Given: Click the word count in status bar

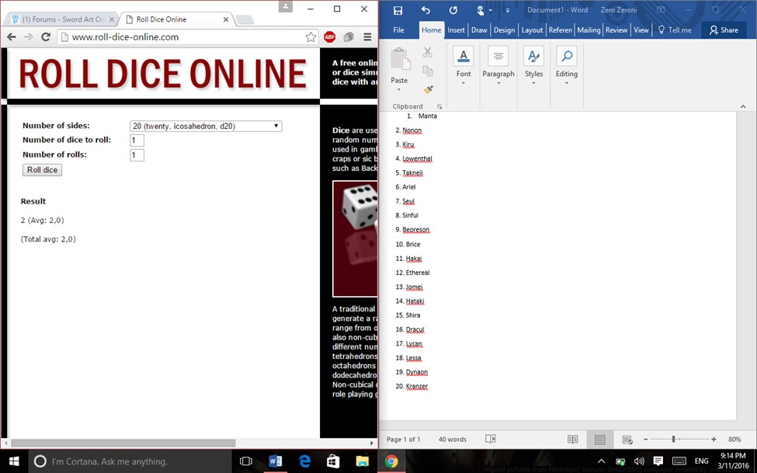Looking at the screenshot, I should (453, 439).
